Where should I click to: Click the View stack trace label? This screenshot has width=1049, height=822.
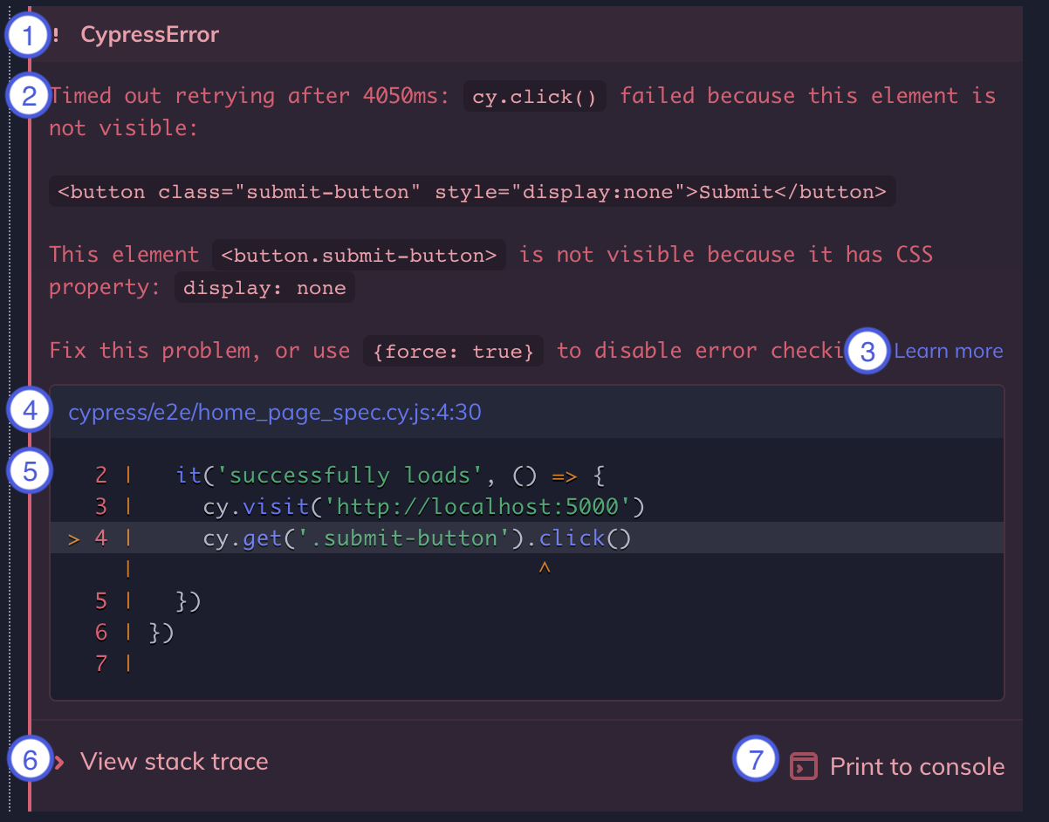[x=174, y=761]
